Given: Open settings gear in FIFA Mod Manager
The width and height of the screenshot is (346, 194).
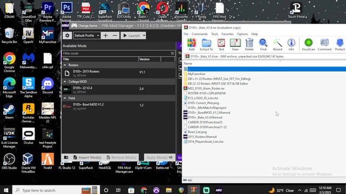Looking at the screenshot, I should coord(67,36).
